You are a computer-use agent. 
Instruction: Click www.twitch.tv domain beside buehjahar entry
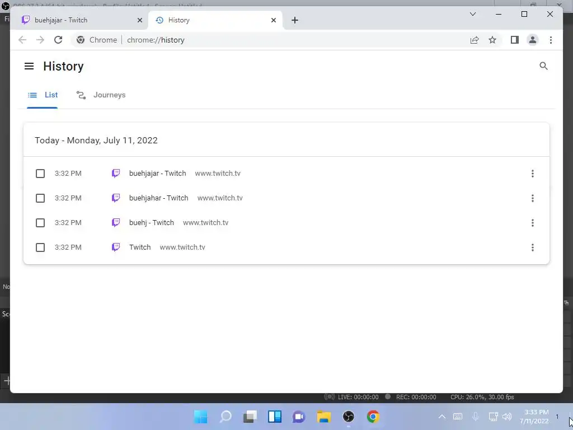click(x=220, y=198)
